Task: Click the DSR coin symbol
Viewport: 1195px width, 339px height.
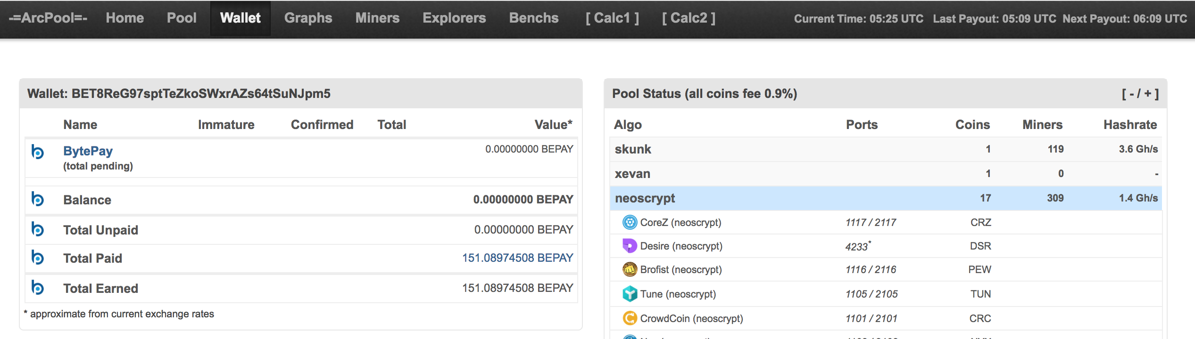Action: 980,246
